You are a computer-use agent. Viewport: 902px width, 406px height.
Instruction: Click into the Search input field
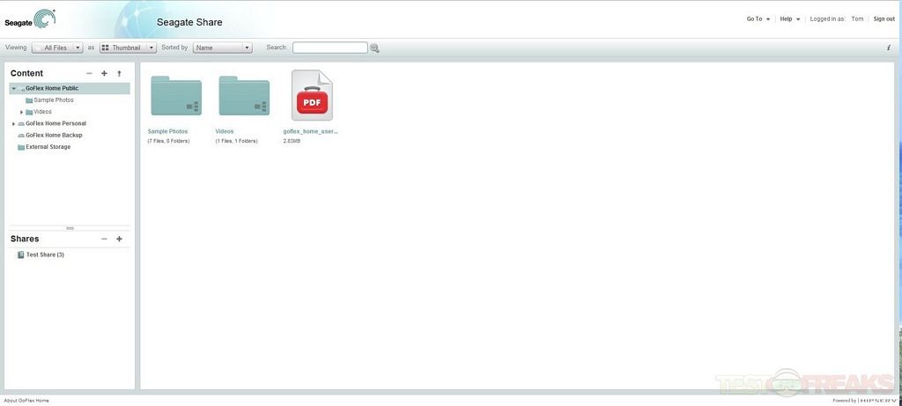329,48
